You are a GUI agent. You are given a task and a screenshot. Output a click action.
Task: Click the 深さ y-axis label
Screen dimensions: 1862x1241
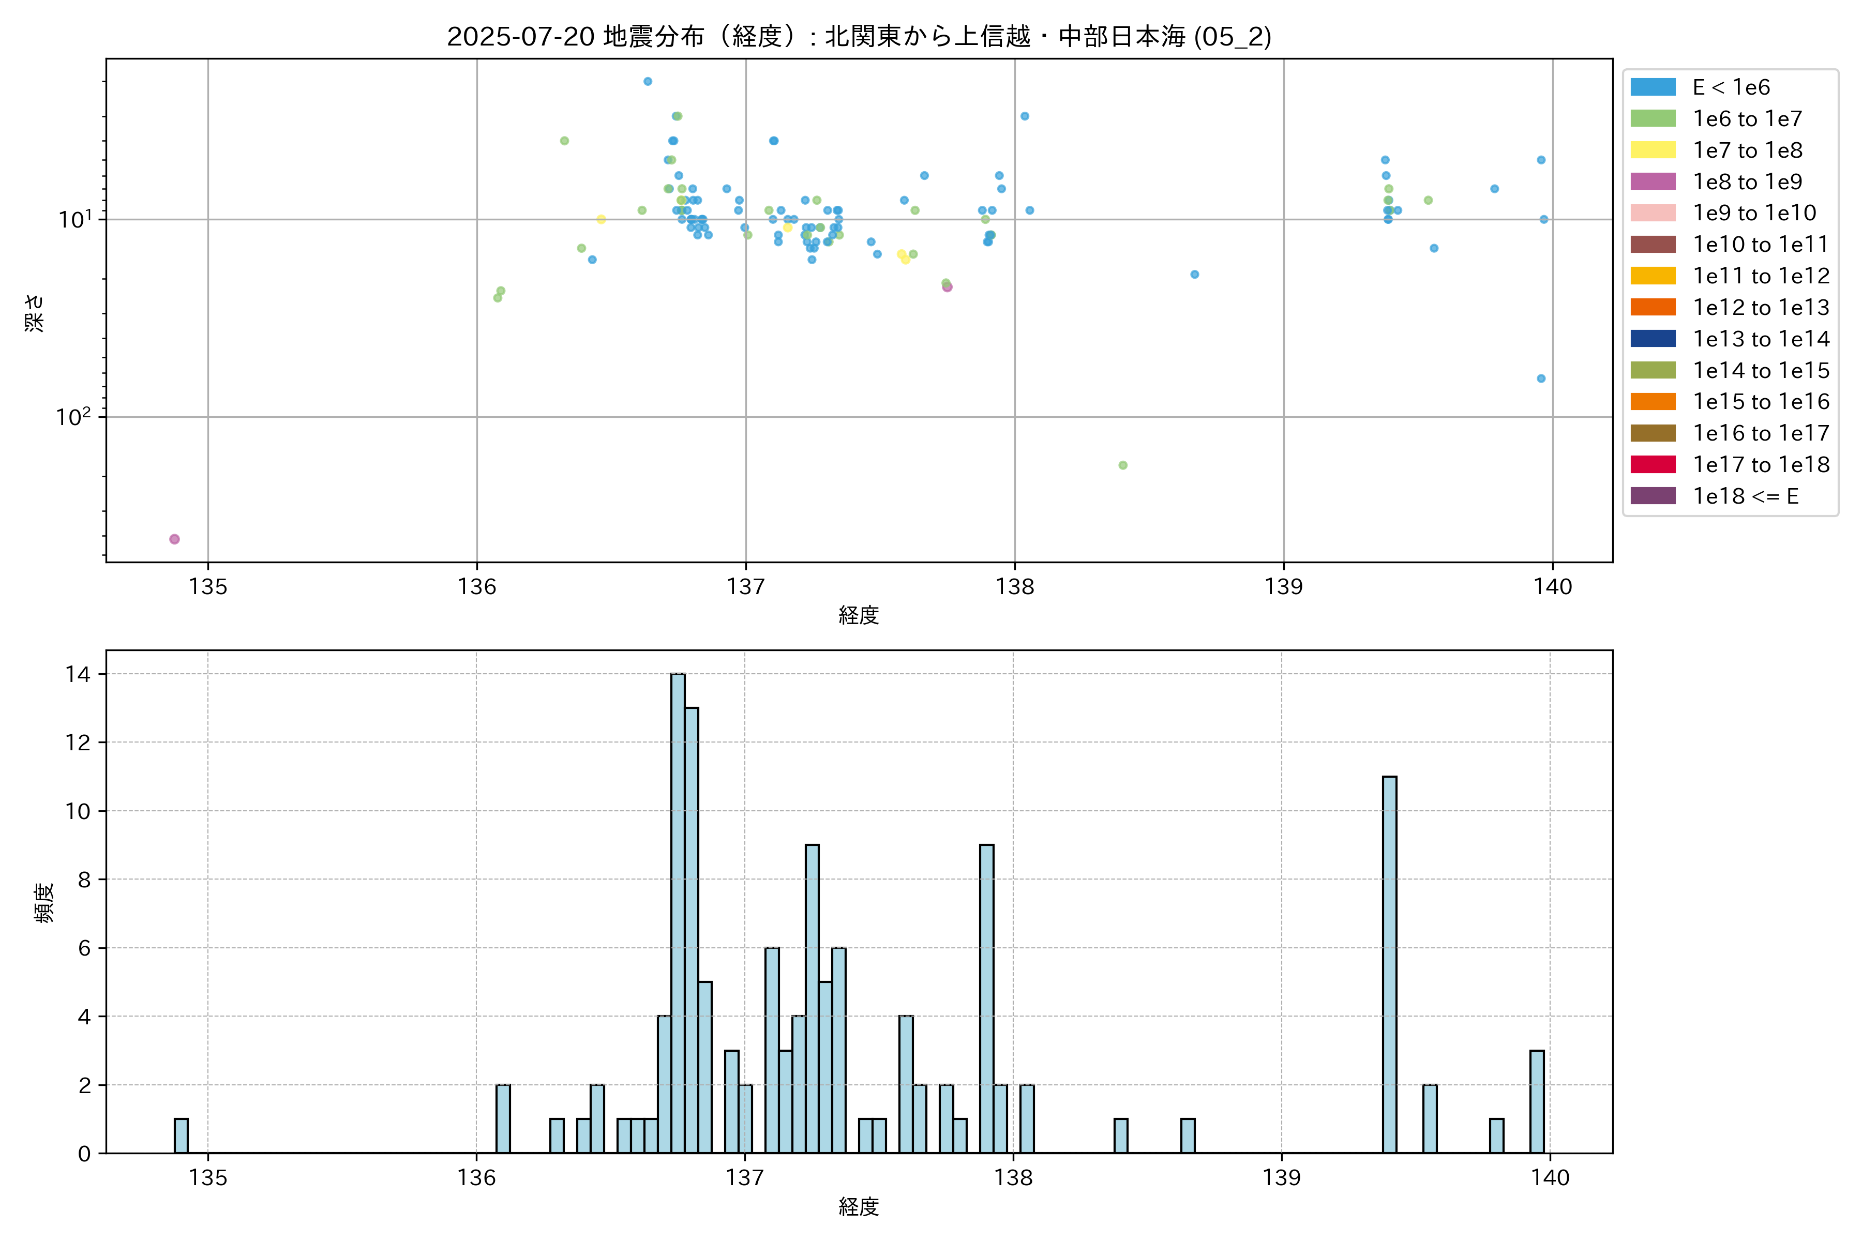coord(35,313)
